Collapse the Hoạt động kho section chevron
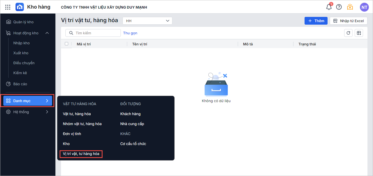 pos(47,33)
